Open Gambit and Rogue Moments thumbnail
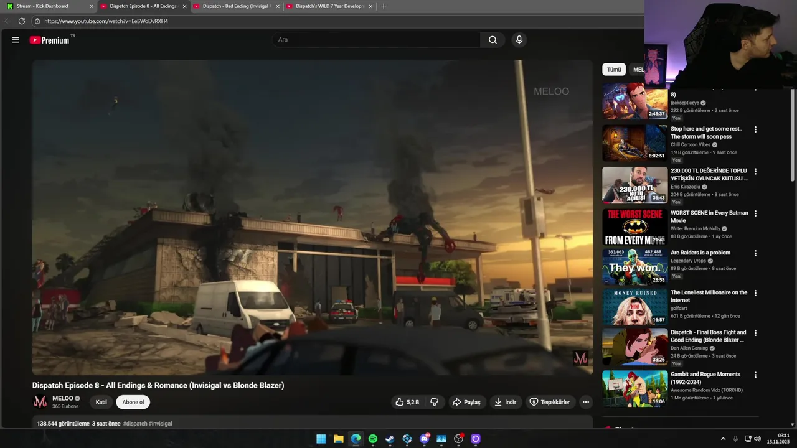The width and height of the screenshot is (797, 448). tap(634, 388)
